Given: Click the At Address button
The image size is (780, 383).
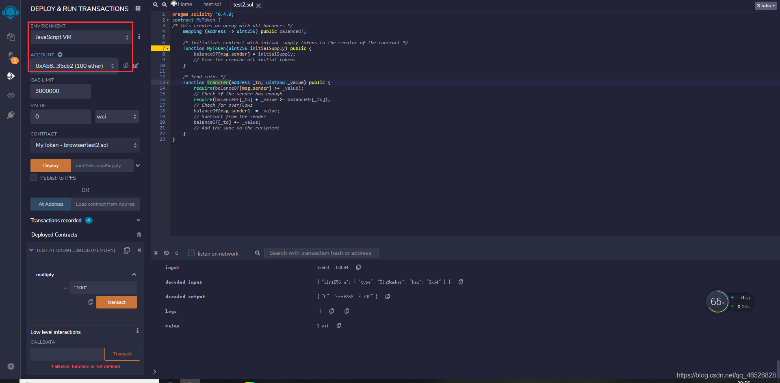Looking at the screenshot, I should coord(51,204).
